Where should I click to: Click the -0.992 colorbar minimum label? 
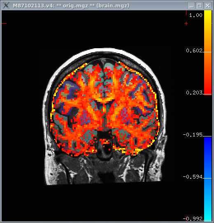pyautogui.click(x=193, y=218)
